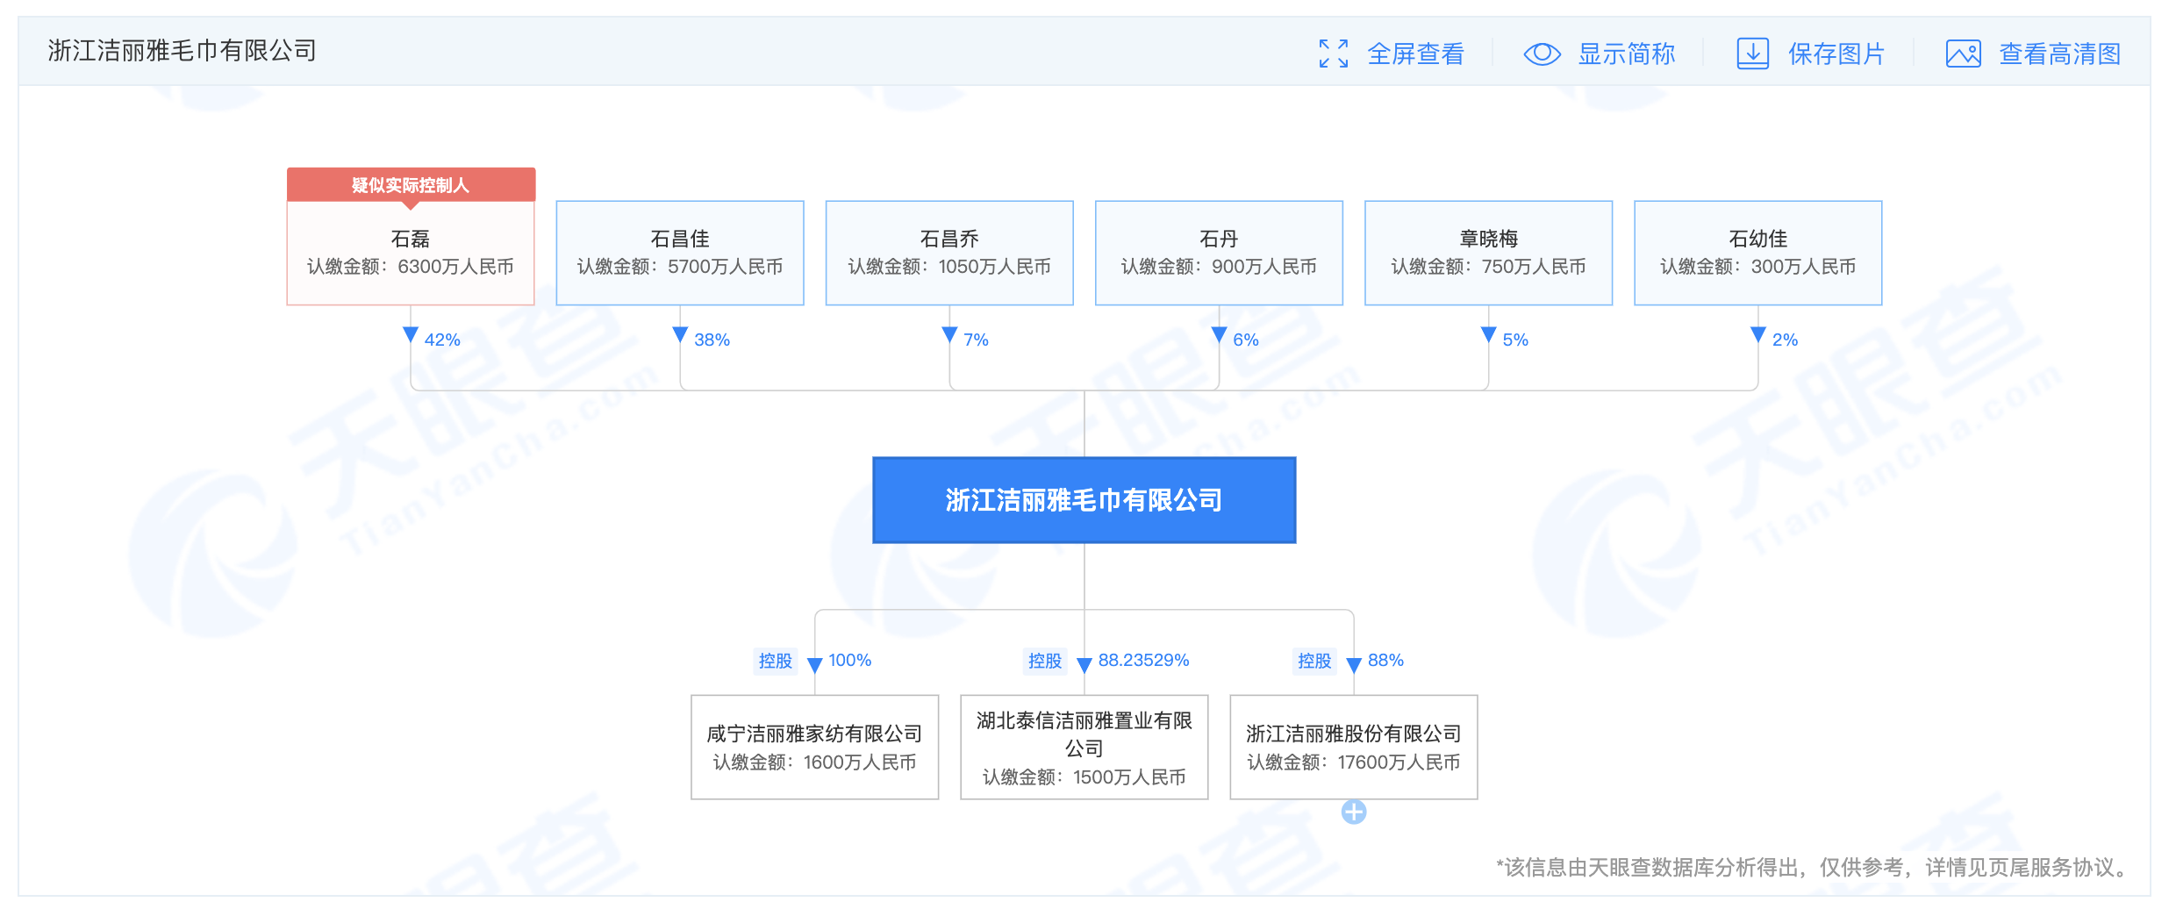The height and width of the screenshot is (902, 2176).
Task: Click the 88.23529% holding percentage
Action: pyautogui.click(x=1143, y=660)
